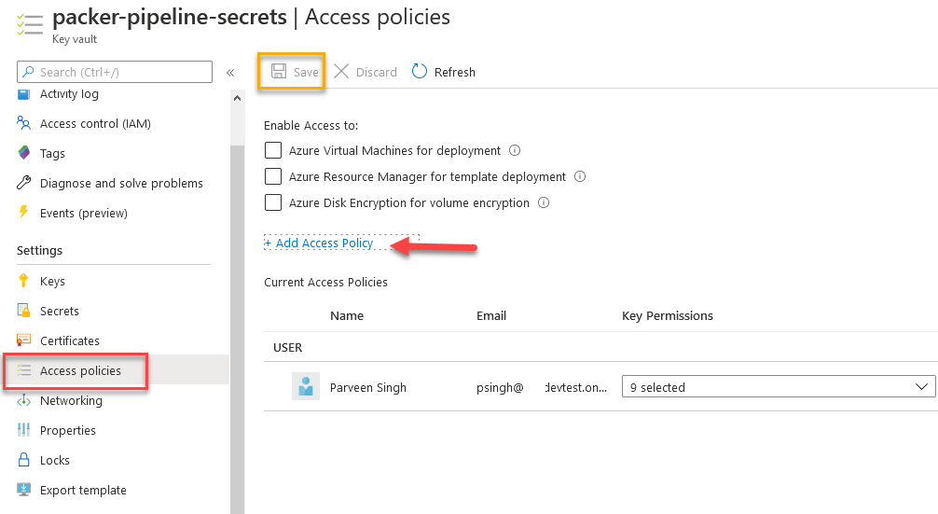Click in the sidebar Search field
Viewport: 938px width, 514px height.
[121, 72]
